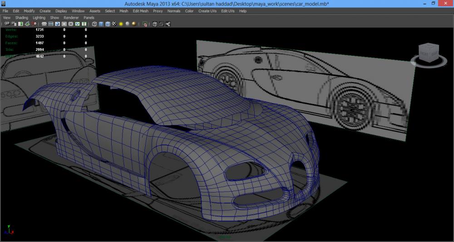Click the ViewCube in viewport corner
The width and height of the screenshot is (454, 242).
click(x=429, y=54)
